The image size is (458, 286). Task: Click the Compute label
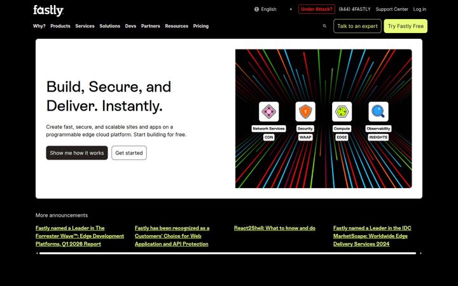coord(342,128)
